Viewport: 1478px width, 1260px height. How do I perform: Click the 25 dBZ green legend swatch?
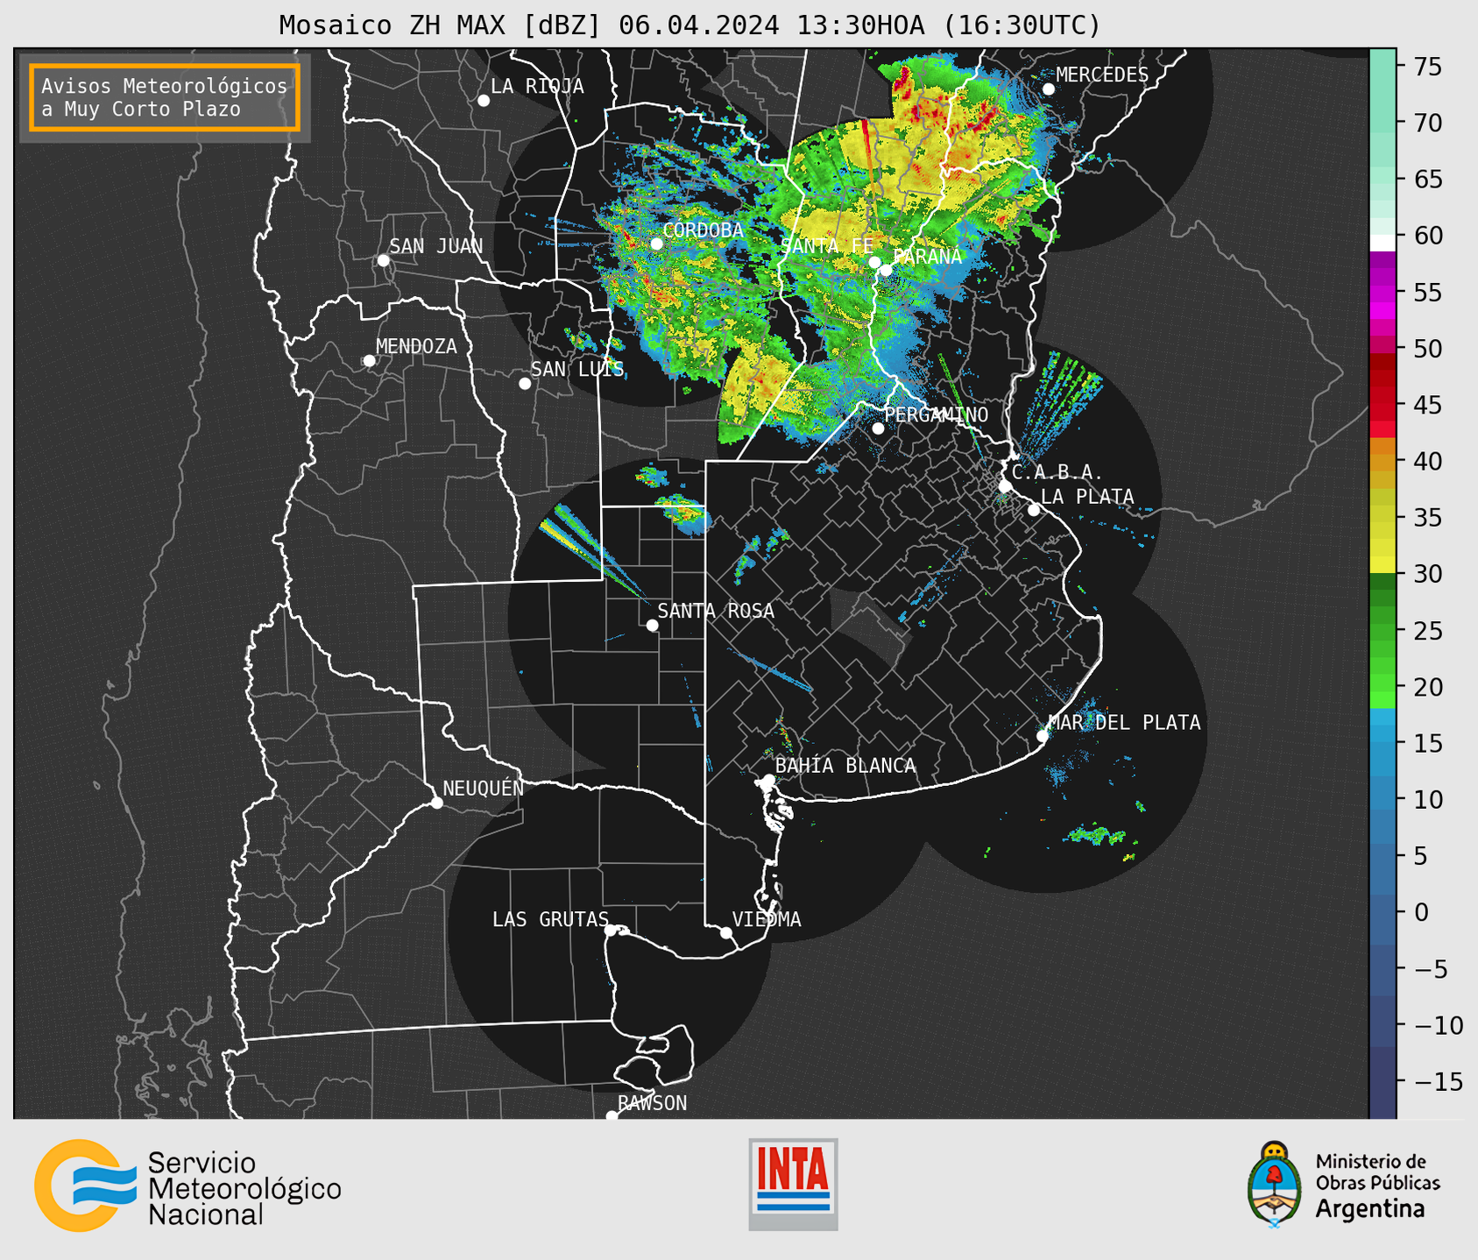pos(1383,631)
